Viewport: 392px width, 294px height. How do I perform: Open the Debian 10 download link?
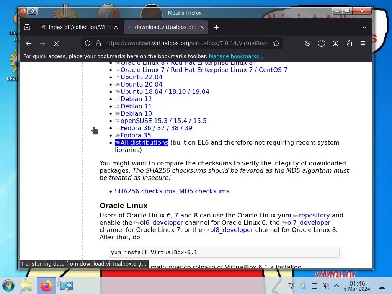tap(136, 113)
